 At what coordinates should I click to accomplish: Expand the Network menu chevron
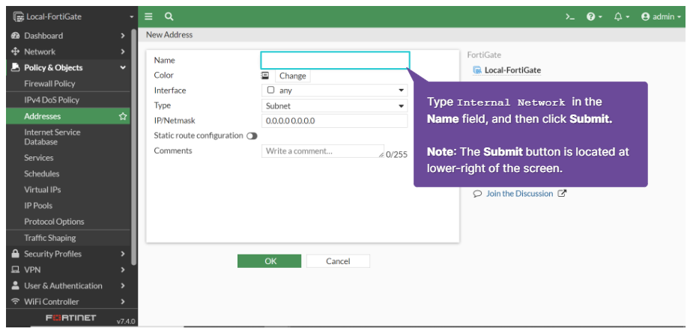[x=123, y=52]
